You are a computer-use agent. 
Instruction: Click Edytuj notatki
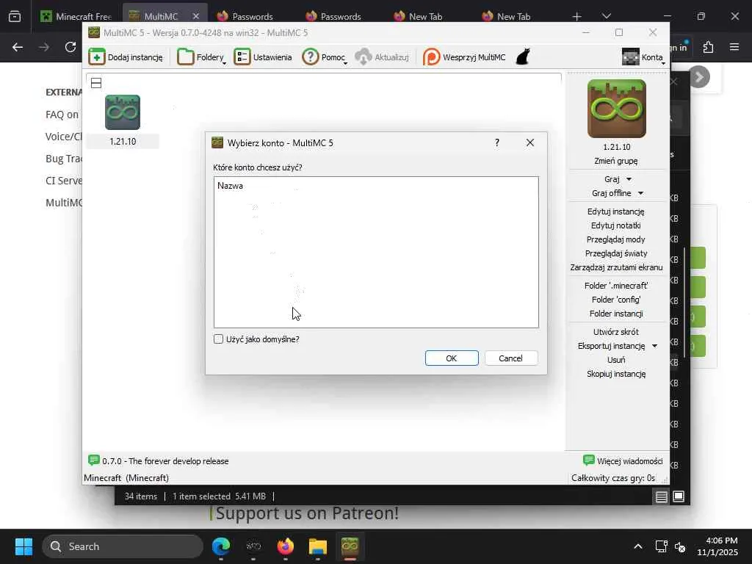[x=616, y=225]
